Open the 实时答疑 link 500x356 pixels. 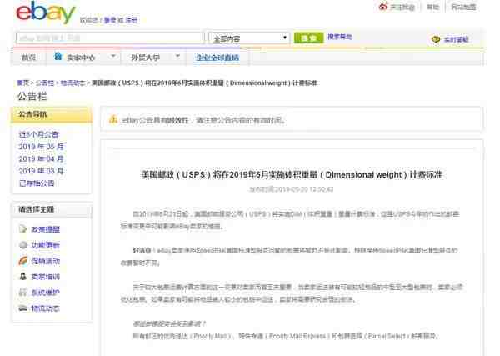coord(457,39)
